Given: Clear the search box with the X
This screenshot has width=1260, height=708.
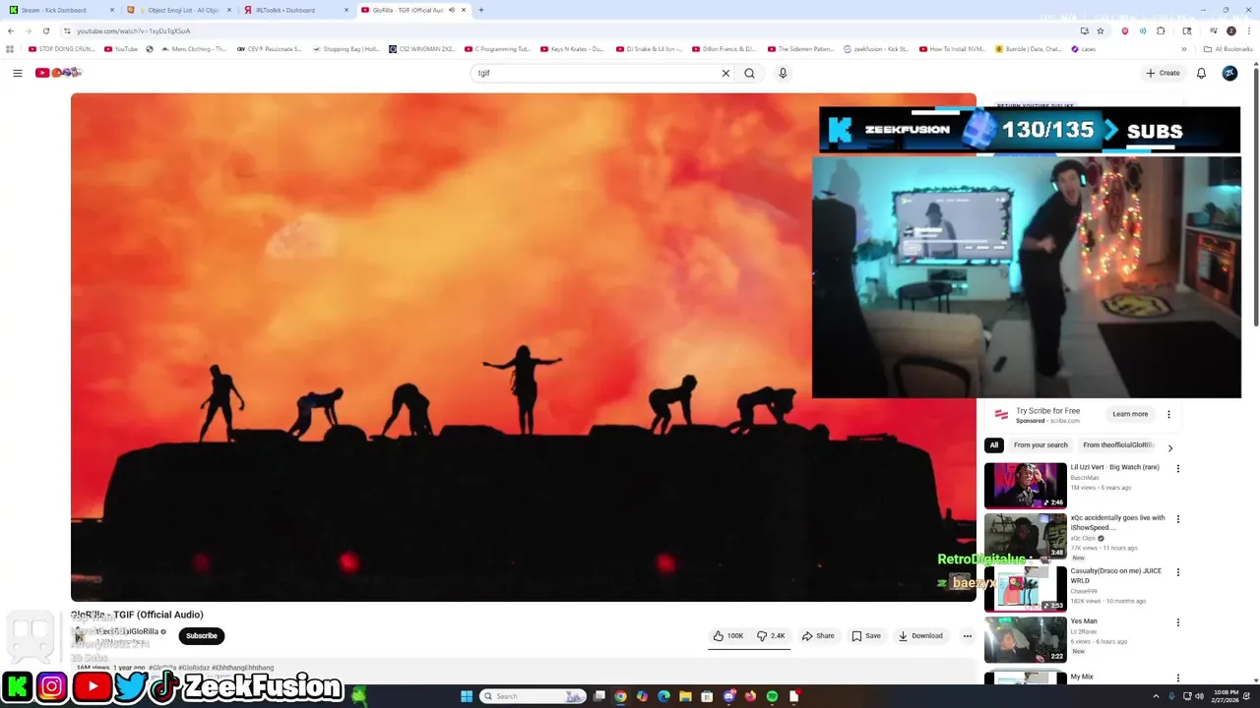Looking at the screenshot, I should tap(725, 73).
